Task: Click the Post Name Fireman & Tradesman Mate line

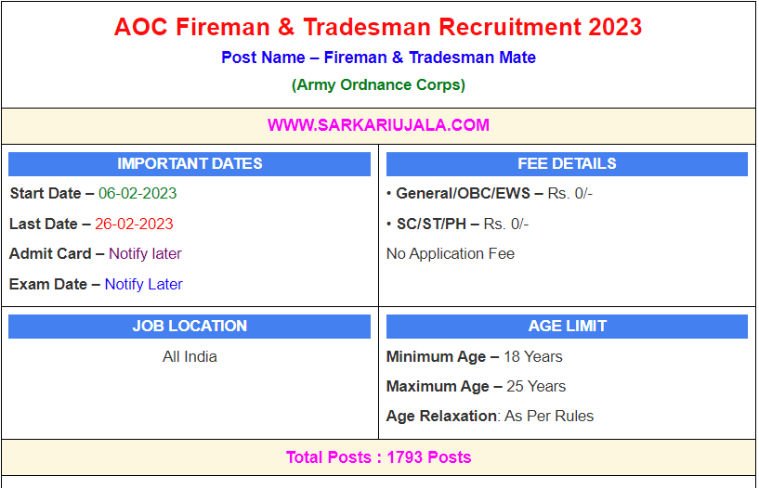Action: pos(378,58)
